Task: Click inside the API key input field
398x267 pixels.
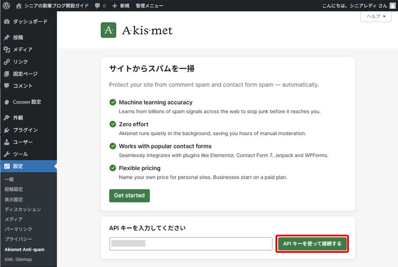Action: click(190, 244)
